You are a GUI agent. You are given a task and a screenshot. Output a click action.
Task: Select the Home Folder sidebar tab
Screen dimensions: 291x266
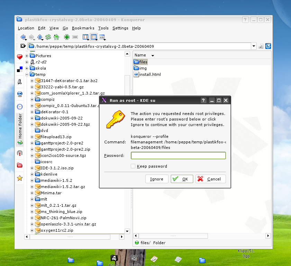(20, 130)
